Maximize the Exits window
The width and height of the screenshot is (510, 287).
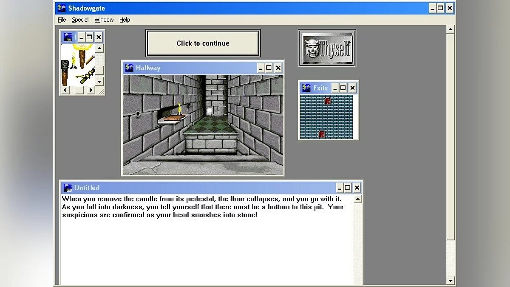point(343,88)
